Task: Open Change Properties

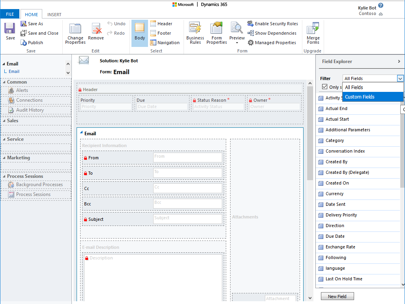Action: click(75, 33)
